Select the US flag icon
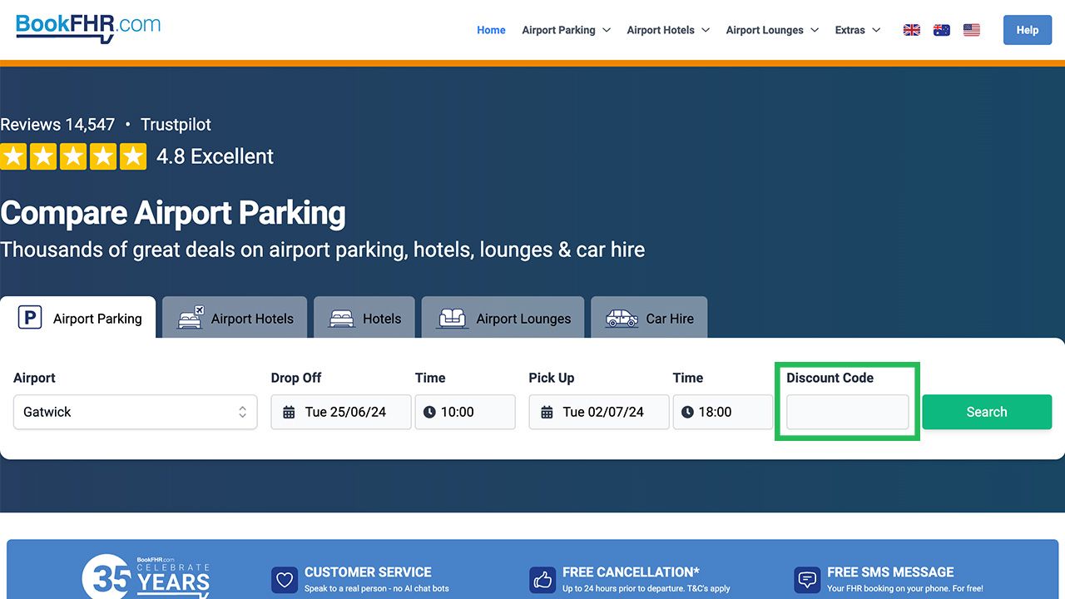The height and width of the screenshot is (599, 1065). (972, 30)
